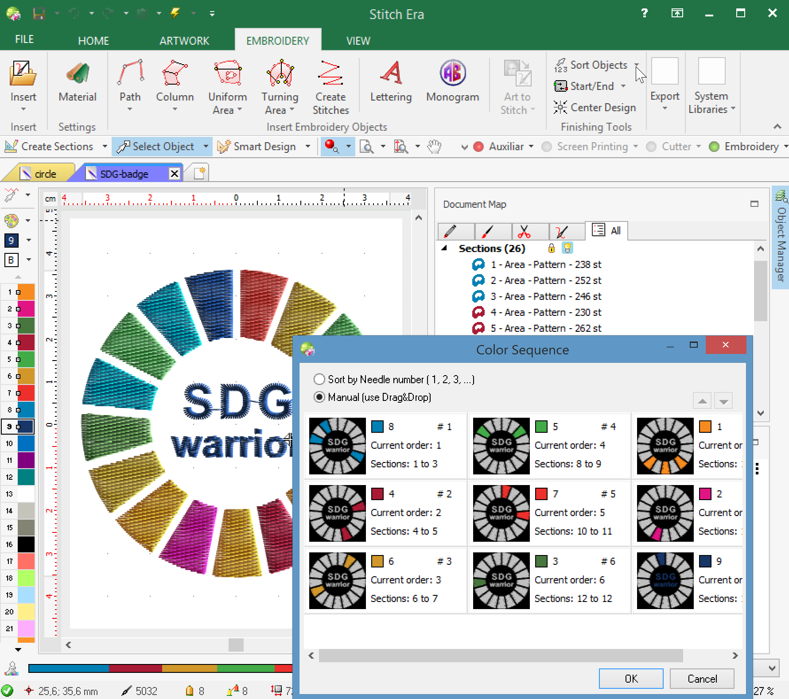The height and width of the screenshot is (699, 789).
Task: Open the Start/End dropdown
Action: click(623, 86)
